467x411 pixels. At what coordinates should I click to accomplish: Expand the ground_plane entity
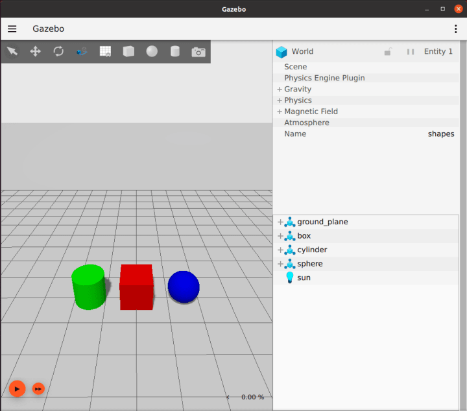(x=280, y=222)
